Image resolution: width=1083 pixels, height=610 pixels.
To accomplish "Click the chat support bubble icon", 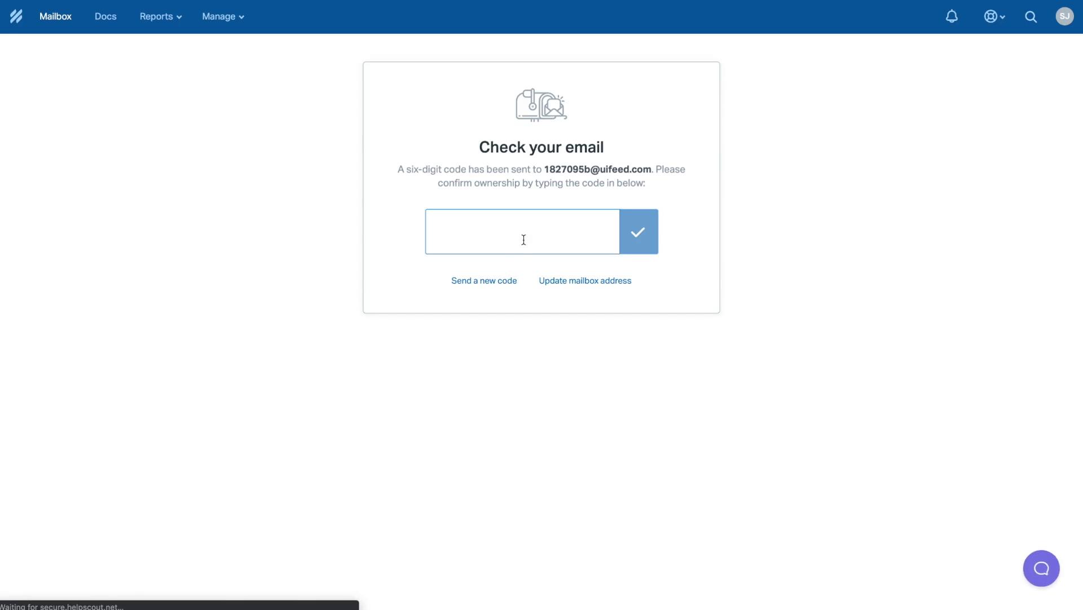I will [x=1041, y=568].
